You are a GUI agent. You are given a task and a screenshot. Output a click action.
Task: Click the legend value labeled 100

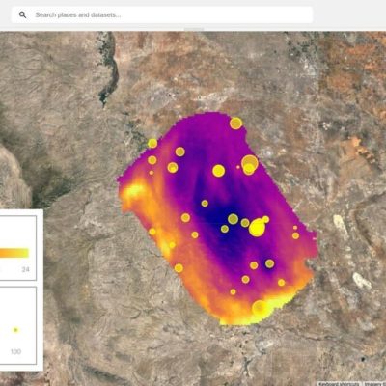click(15, 351)
